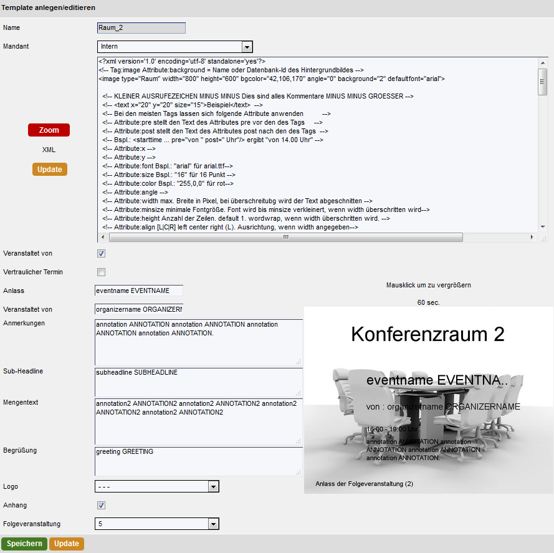The width and height of the screenshot is (554, 553).
Task: Click the XML editor scroll right arrow
Action: [x=532, y=238]
